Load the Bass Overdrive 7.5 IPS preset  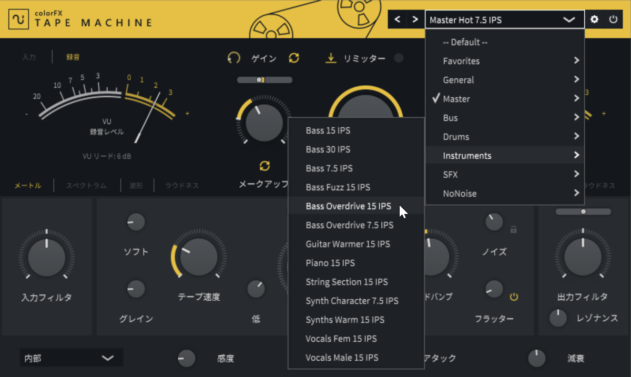356,225
